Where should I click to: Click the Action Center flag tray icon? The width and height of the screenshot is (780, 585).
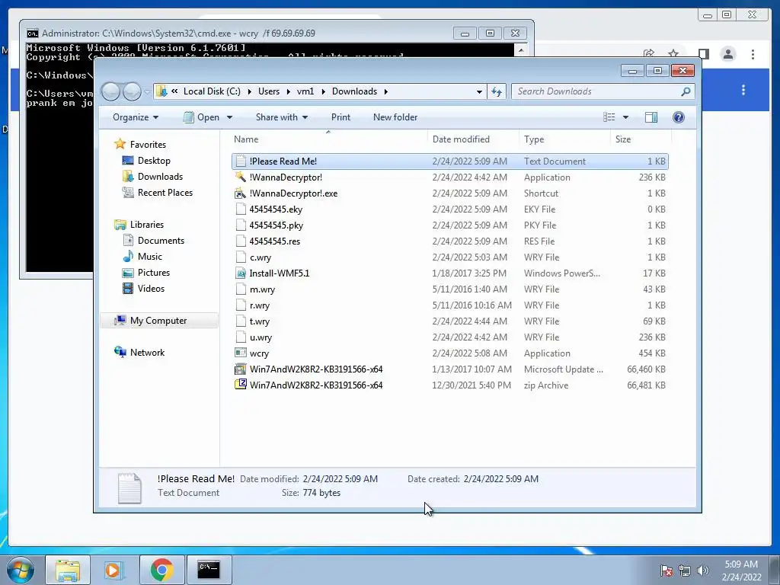666,571
